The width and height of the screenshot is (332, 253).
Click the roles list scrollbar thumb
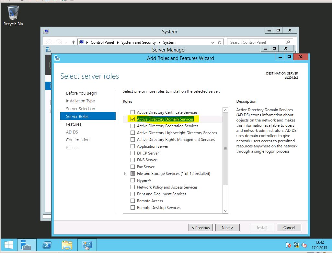point(225,149)
